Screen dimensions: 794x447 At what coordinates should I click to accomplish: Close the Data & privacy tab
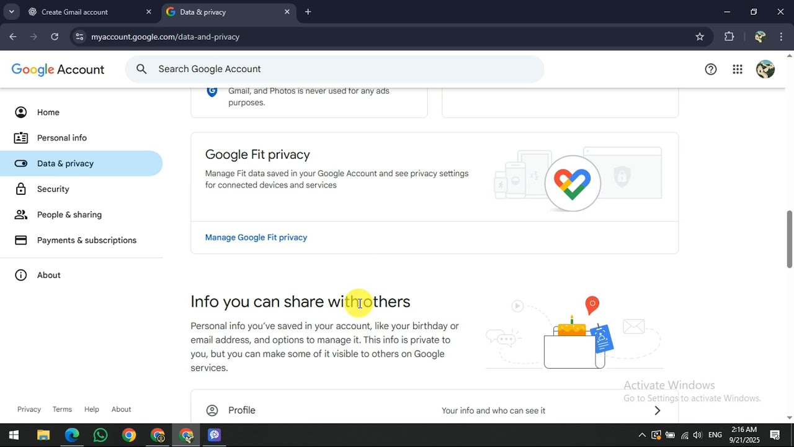287,12
